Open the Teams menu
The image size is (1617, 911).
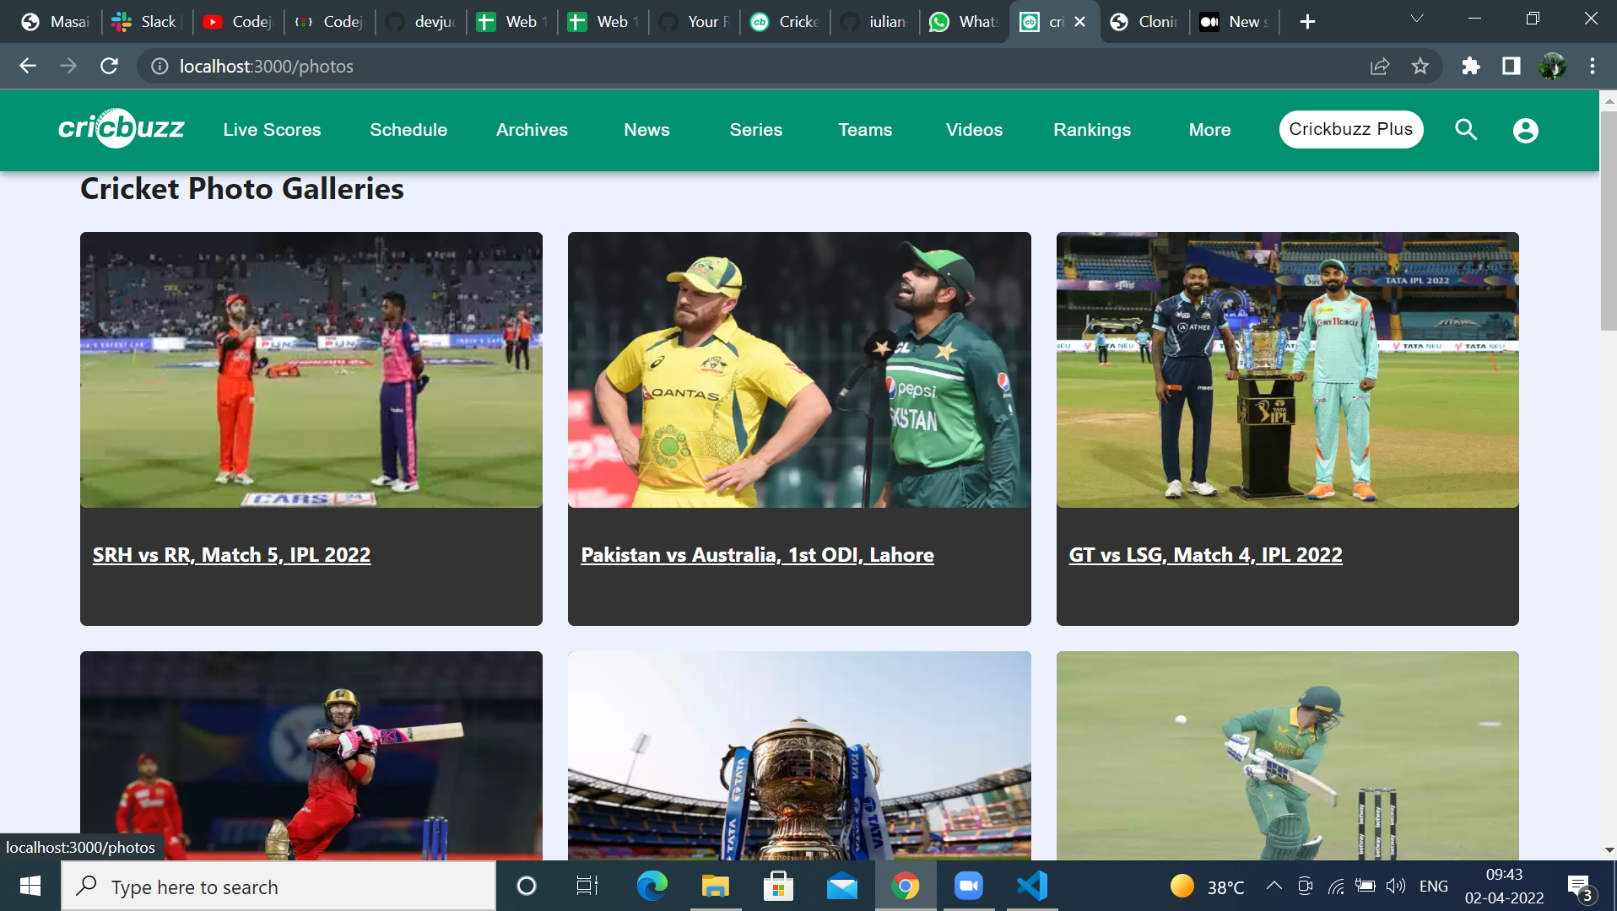[865, 130]
